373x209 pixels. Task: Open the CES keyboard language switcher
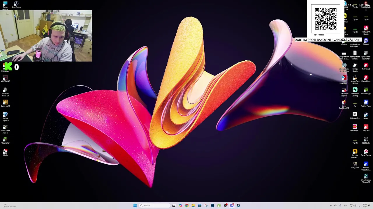(346, 206)
